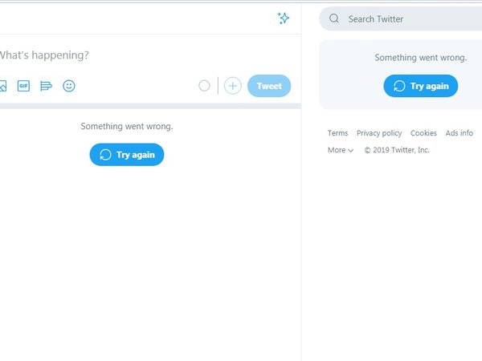Add a GIF to the tweet

23,86
